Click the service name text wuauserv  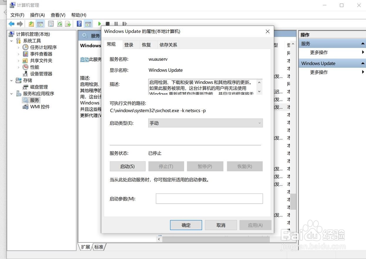click(158, 59)
